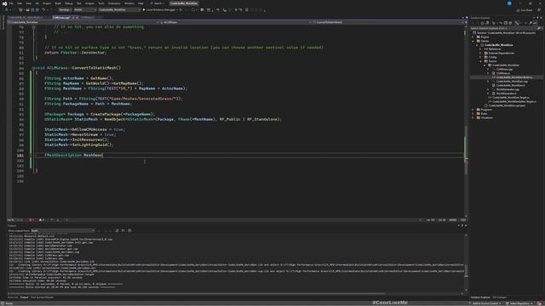The height and width of the screenshot is (306, 545).
Task: Open the Debug menu
Action: tap(68, 3)
